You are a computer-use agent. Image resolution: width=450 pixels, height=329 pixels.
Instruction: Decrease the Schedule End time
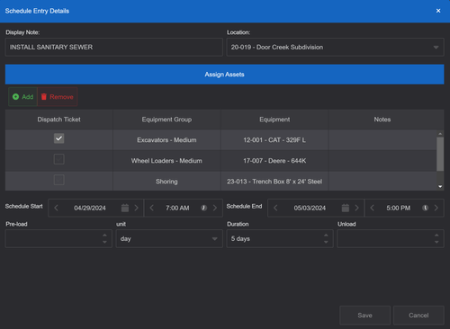pyautogui.click(x=372, y=208)
